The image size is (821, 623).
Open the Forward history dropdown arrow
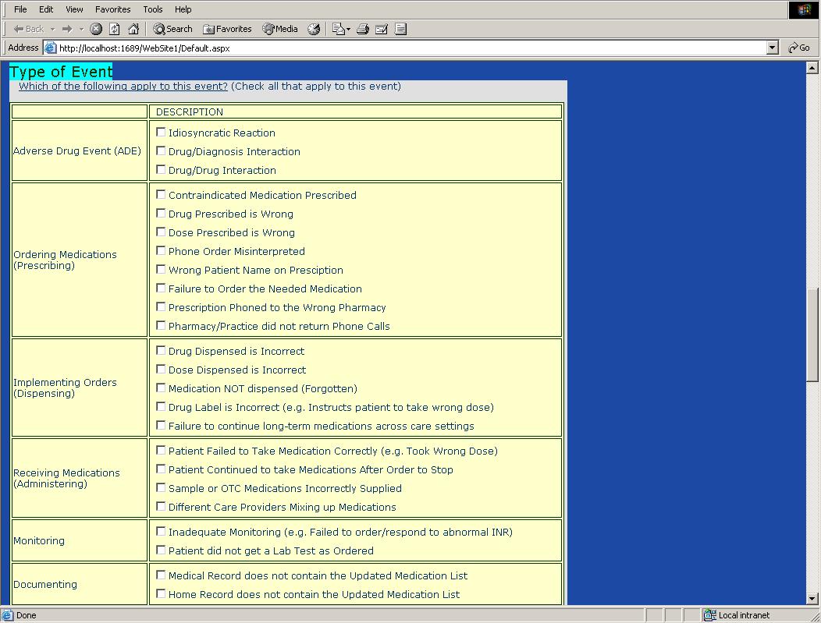click(x=81, y=30)
